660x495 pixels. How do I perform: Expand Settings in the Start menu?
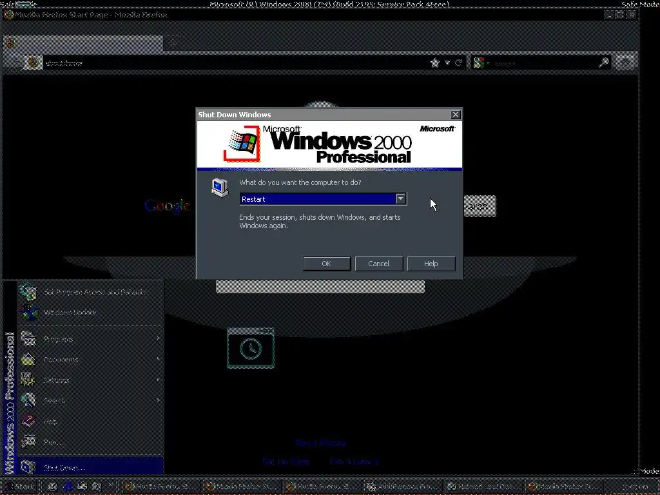pyautogui.click(x=90, y=380)
